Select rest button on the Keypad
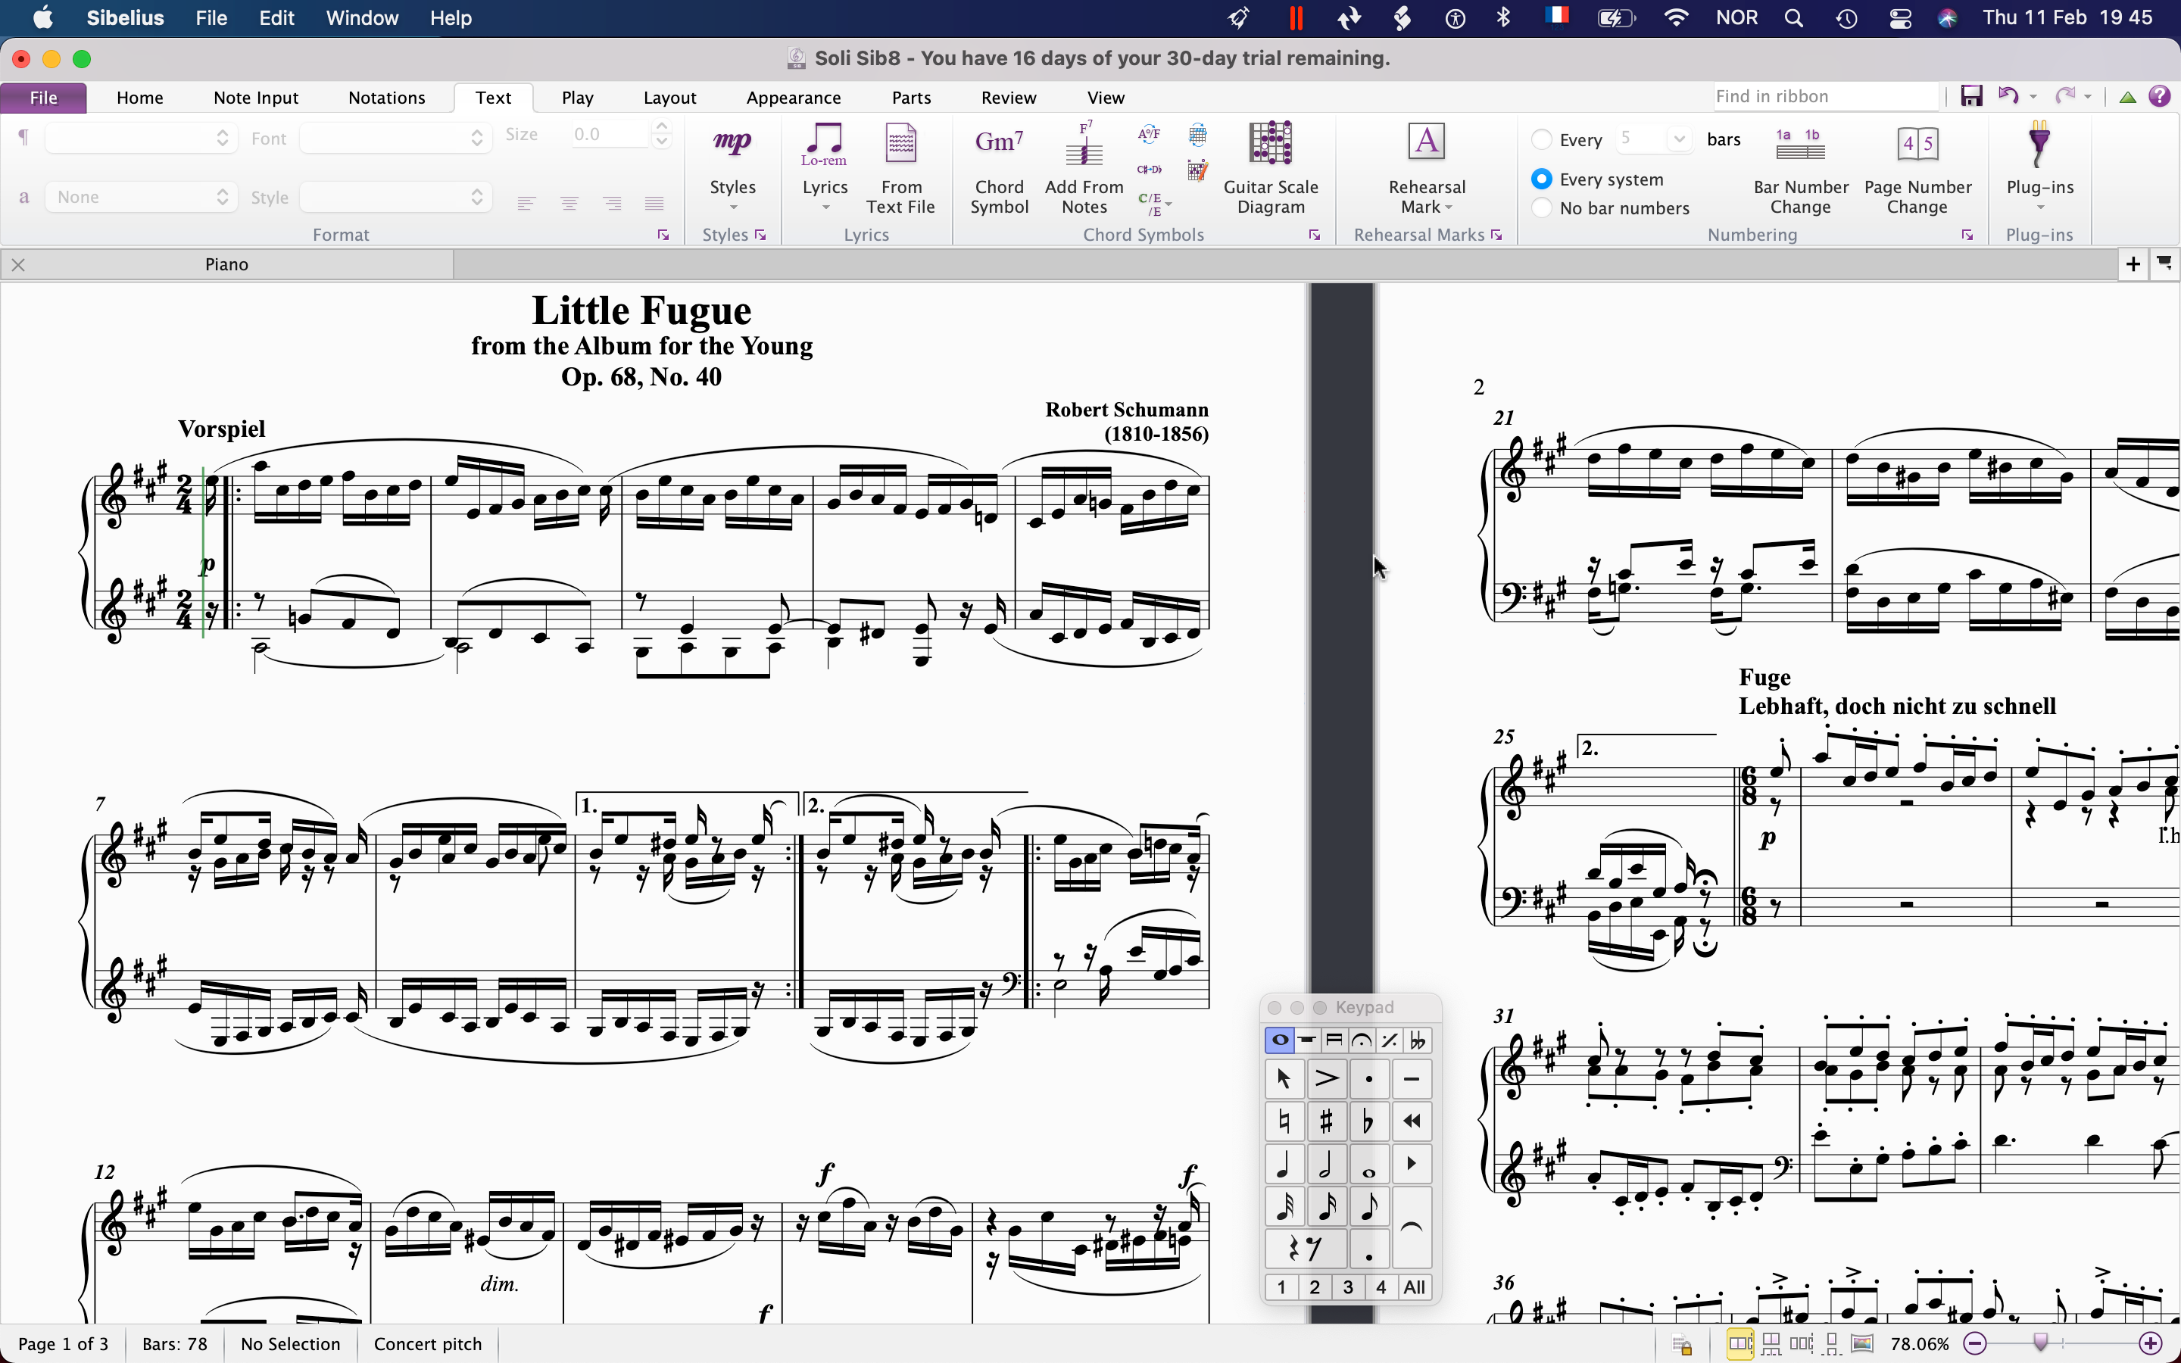The width and height of the screenshot is (2181, 1363). click(1304, 1249)
